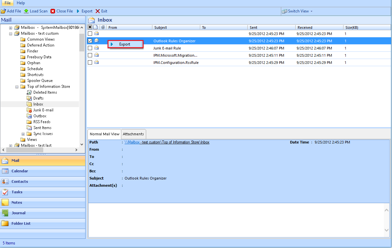The height and width of the screenshot is (248, 392).
Task: Check the IPM.Configuration.RssRule checkbox
Action: (90, 63)
